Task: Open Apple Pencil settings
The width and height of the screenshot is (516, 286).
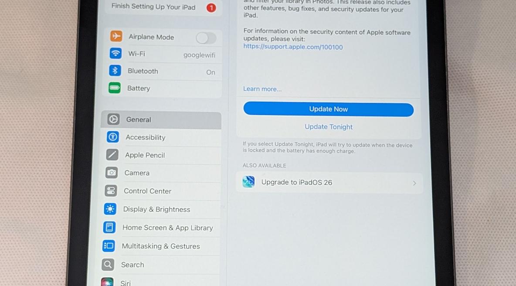Action: coord(160,155)
